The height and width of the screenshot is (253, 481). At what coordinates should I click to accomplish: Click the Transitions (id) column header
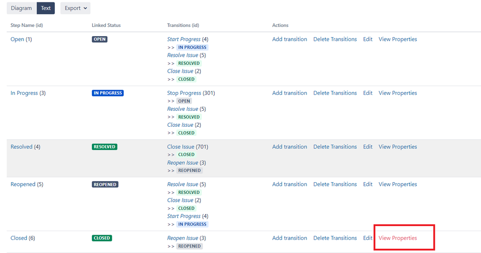coord(183,25)
